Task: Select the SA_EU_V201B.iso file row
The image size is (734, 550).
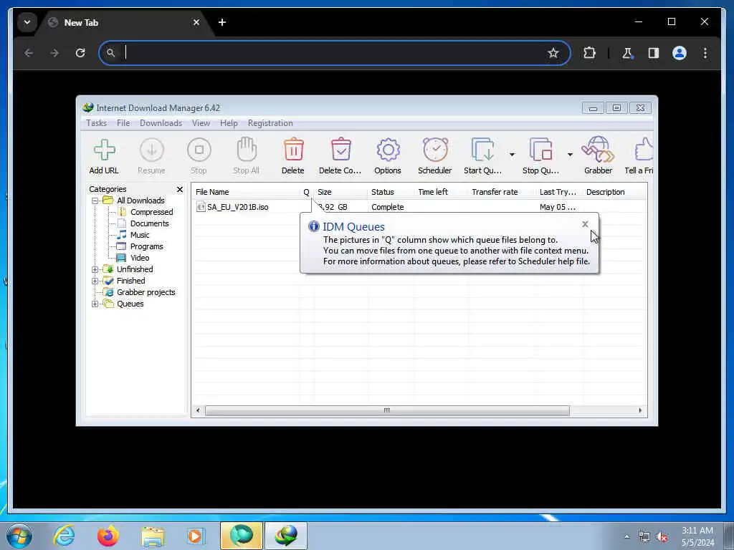Action: point(419,207)
